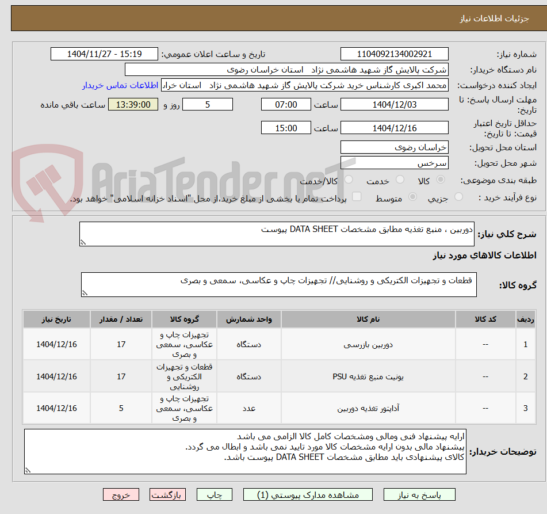Click the تعداد / مقدار column header

[x=121, y=319]
